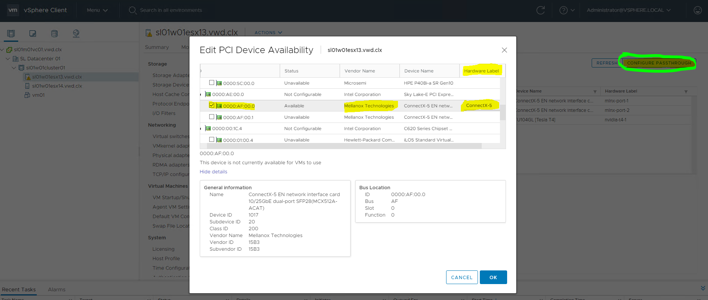708x300 pixels.
Task: Switch to the Recent Tasks tab
Action: (19, 289)
